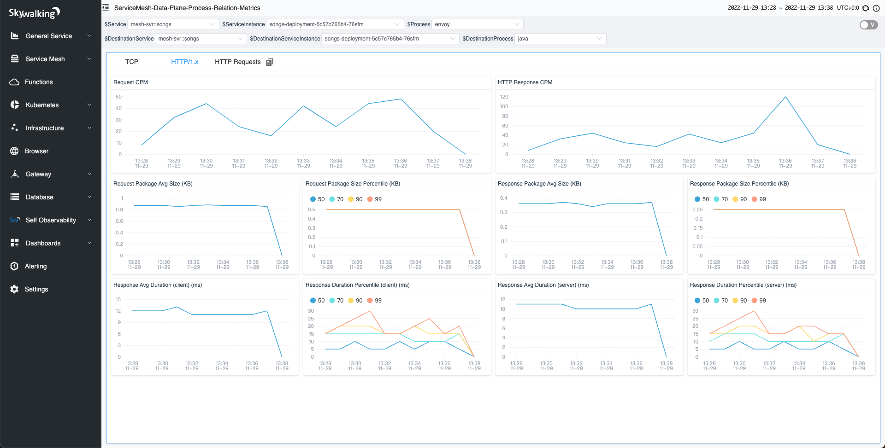This screenshot has width=885, height=448.
Task: Open Alerting from the sidebar icon
Action: [14, 266]
